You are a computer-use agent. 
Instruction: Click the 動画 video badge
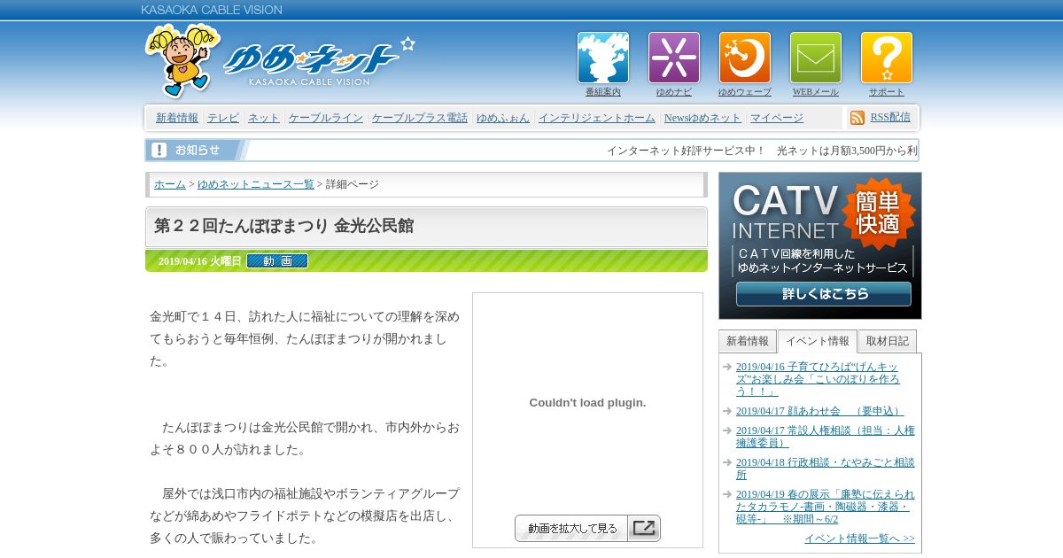[277, 261]
